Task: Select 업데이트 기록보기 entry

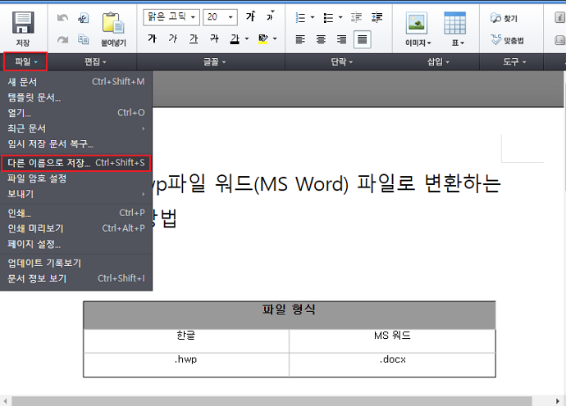Action: 76,263
